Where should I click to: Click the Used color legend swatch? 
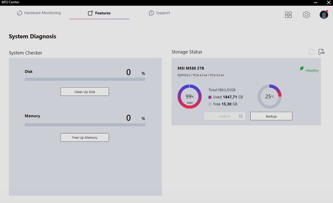210,97
